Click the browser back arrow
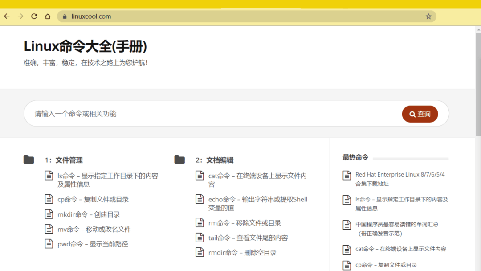Screen dimensions: 481x271 7,16
